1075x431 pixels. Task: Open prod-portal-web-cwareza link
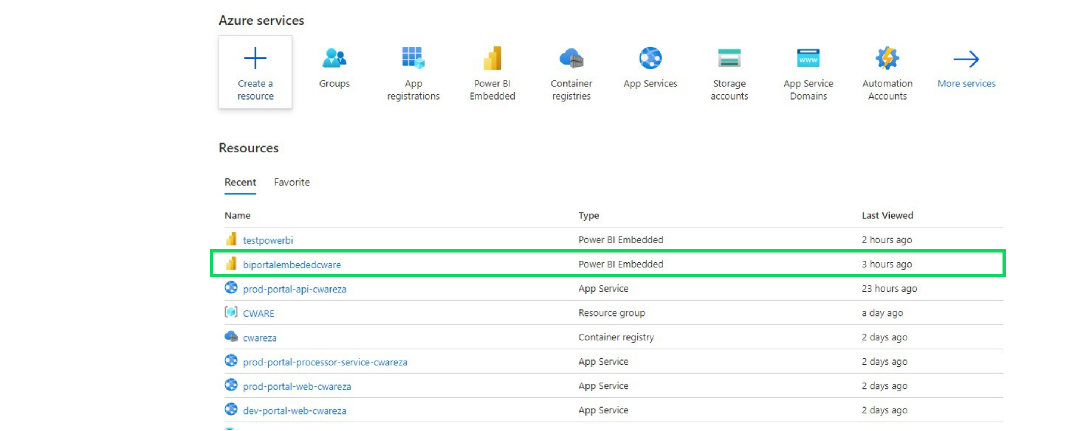pyautogui.click(x=297, y=386)
